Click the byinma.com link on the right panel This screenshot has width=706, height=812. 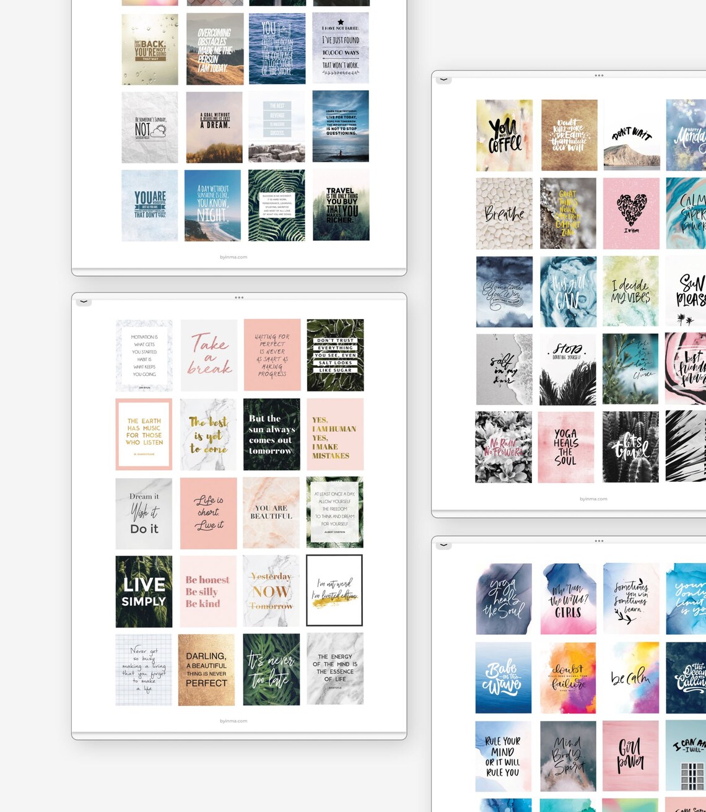[x=594, y=499]
